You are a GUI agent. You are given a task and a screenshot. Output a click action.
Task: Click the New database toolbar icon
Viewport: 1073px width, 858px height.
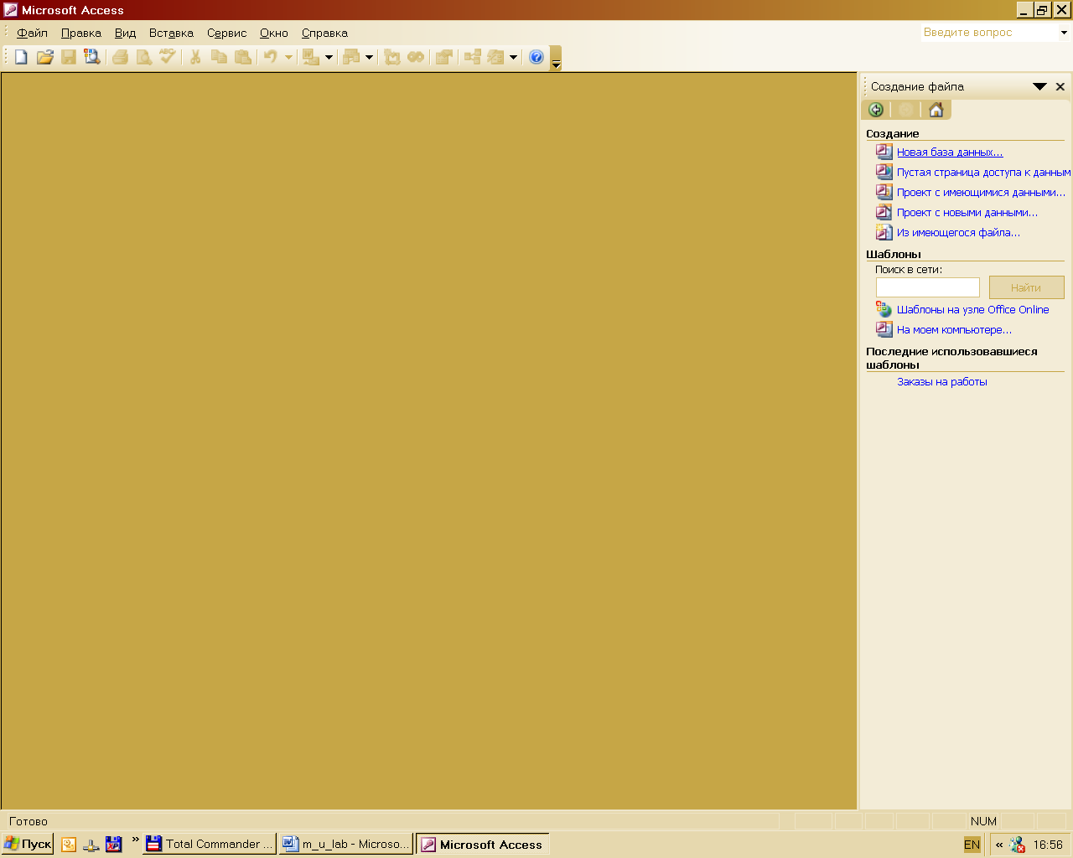tap(21, 57)
